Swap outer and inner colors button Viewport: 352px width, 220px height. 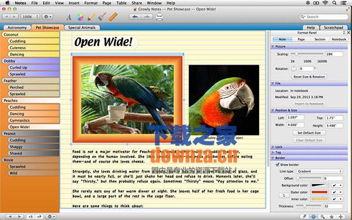tap(284, 195)
